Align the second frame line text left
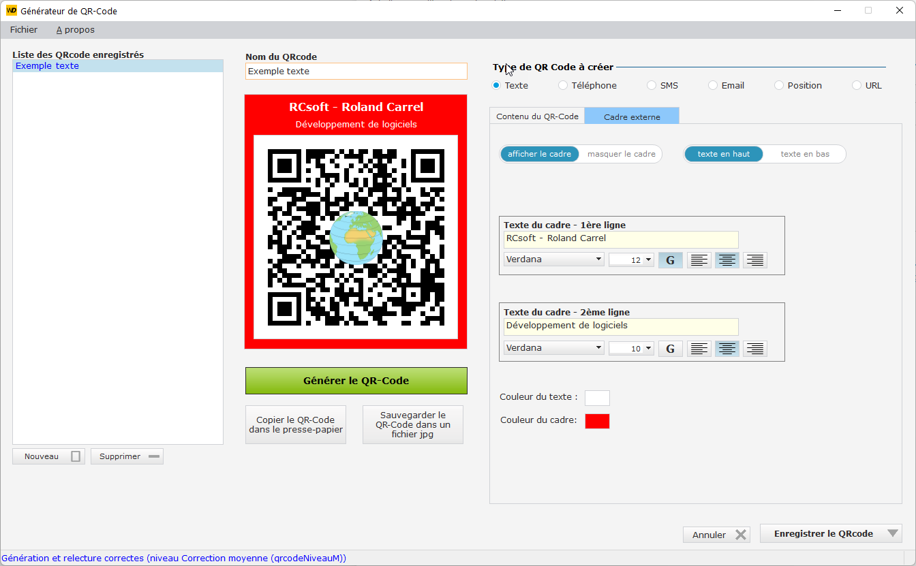Screen dimensions: 916x566 click(x=699, y=348)
